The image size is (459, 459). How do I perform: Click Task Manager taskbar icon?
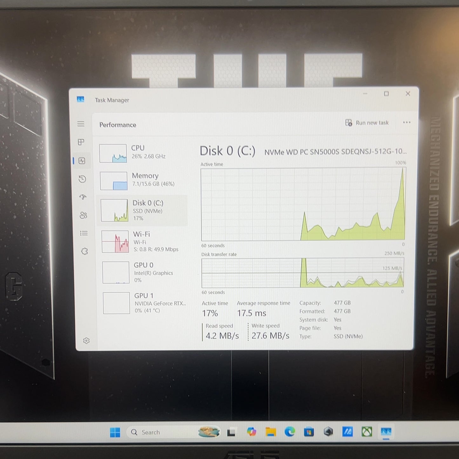386,432
